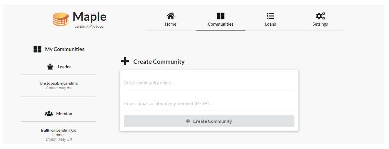The image size is (389, 149).
Task: Click the Create Community button
Action: pyautogui.click(x=209, y=121)
